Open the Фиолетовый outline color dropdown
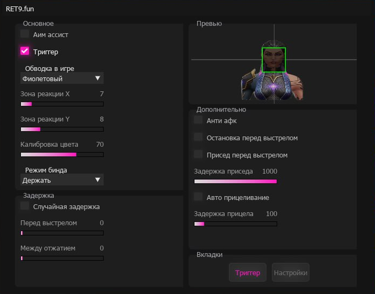Viewport: 375px width, 294px height. (62, 78)
